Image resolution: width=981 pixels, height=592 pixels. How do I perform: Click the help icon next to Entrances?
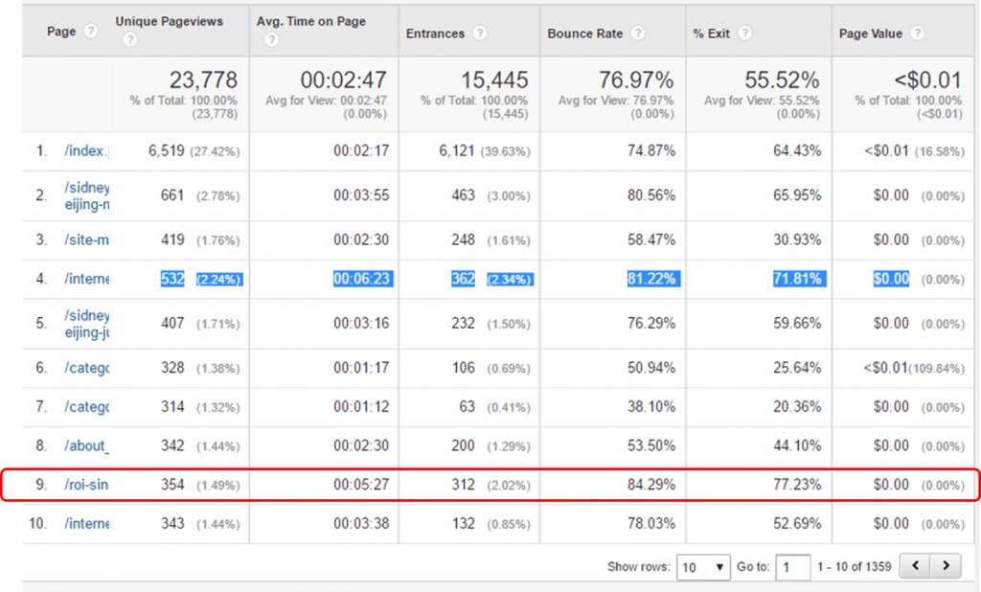click(x=480, y=34)
